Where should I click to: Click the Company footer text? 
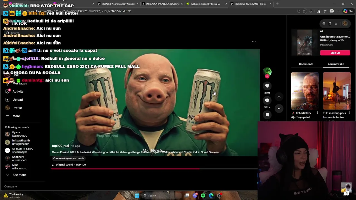tap(11, 186)
